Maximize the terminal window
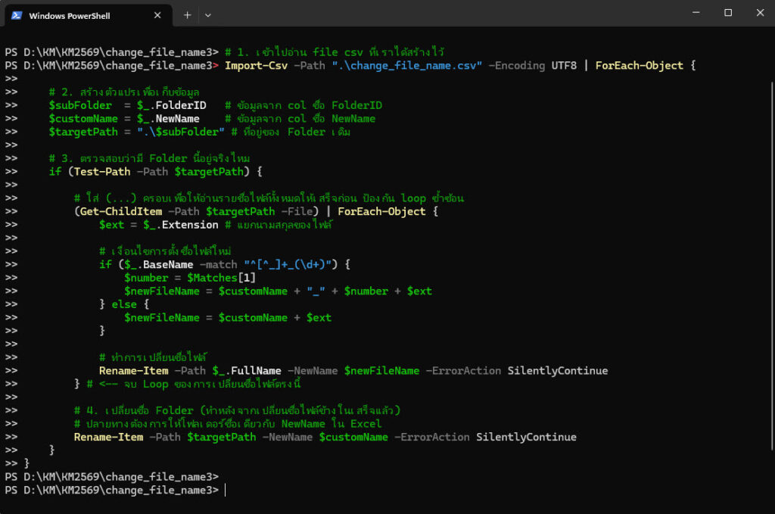 pos(728,13)
